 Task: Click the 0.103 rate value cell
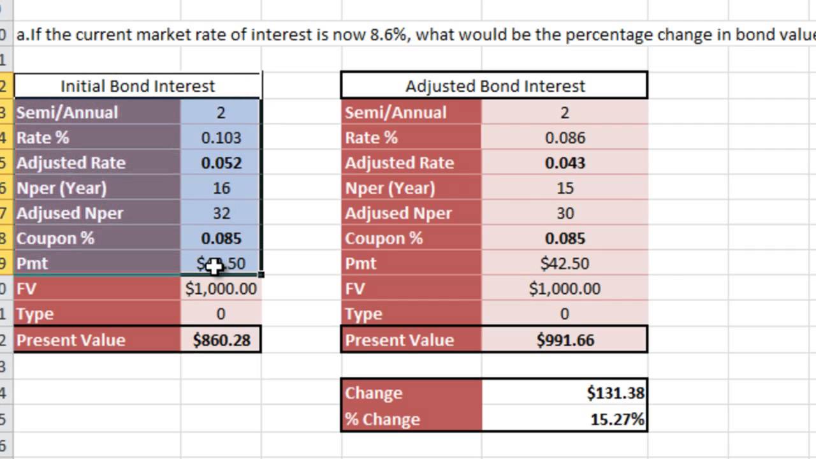click(221, 138)
